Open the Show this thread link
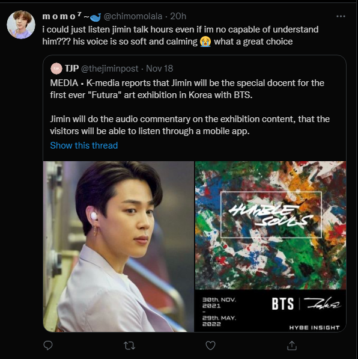 pyautogui.click(x=84, y=146)
